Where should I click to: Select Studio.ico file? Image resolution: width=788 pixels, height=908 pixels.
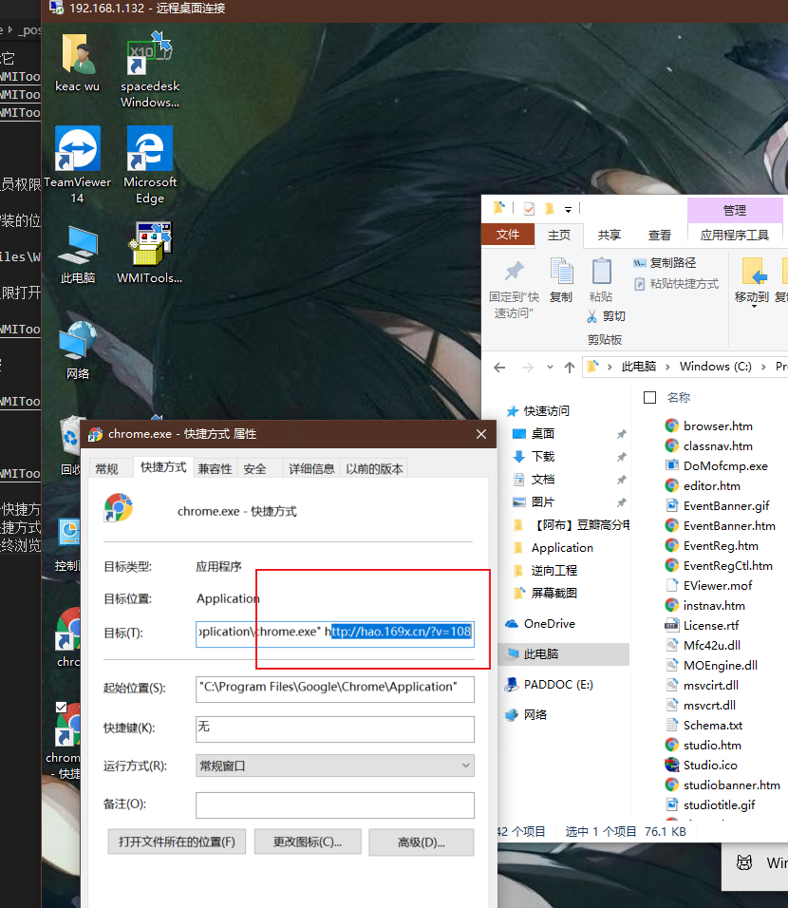click(x=701, y=766)
